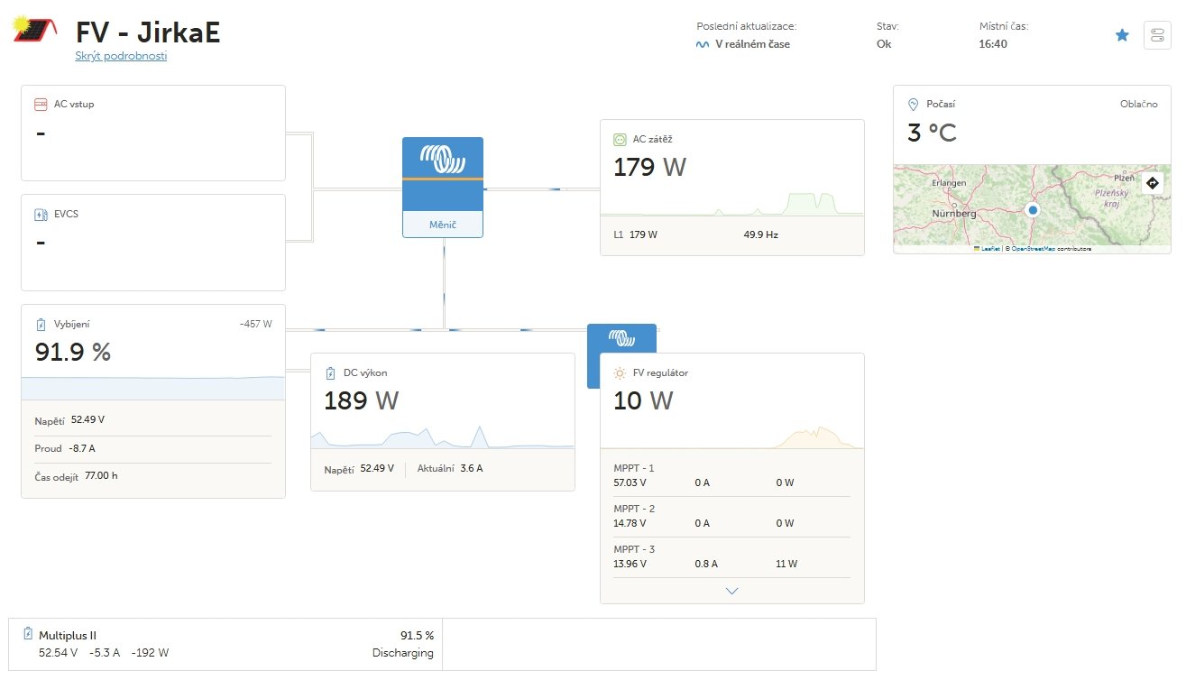Click the Skrýt podrobnosti link
1186x680 pixels.
(121, 56)
